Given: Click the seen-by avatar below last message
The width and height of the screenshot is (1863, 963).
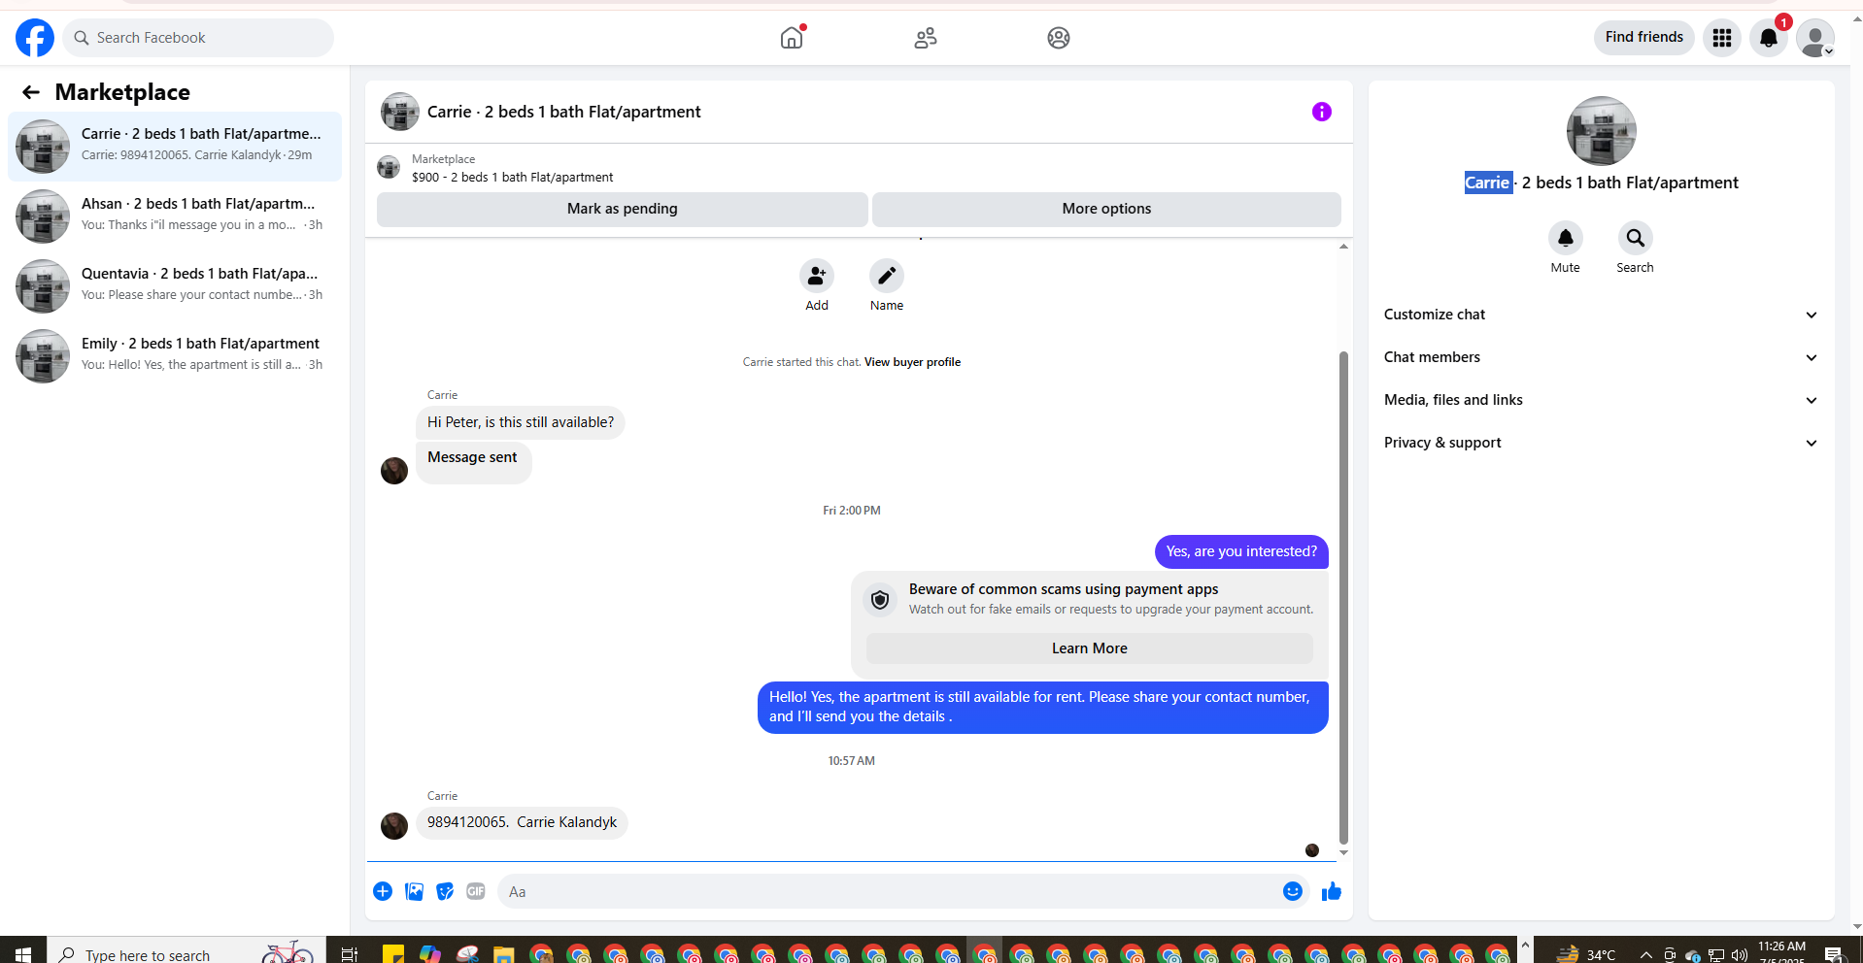Looking at the screenshot, I should 1312,850.
